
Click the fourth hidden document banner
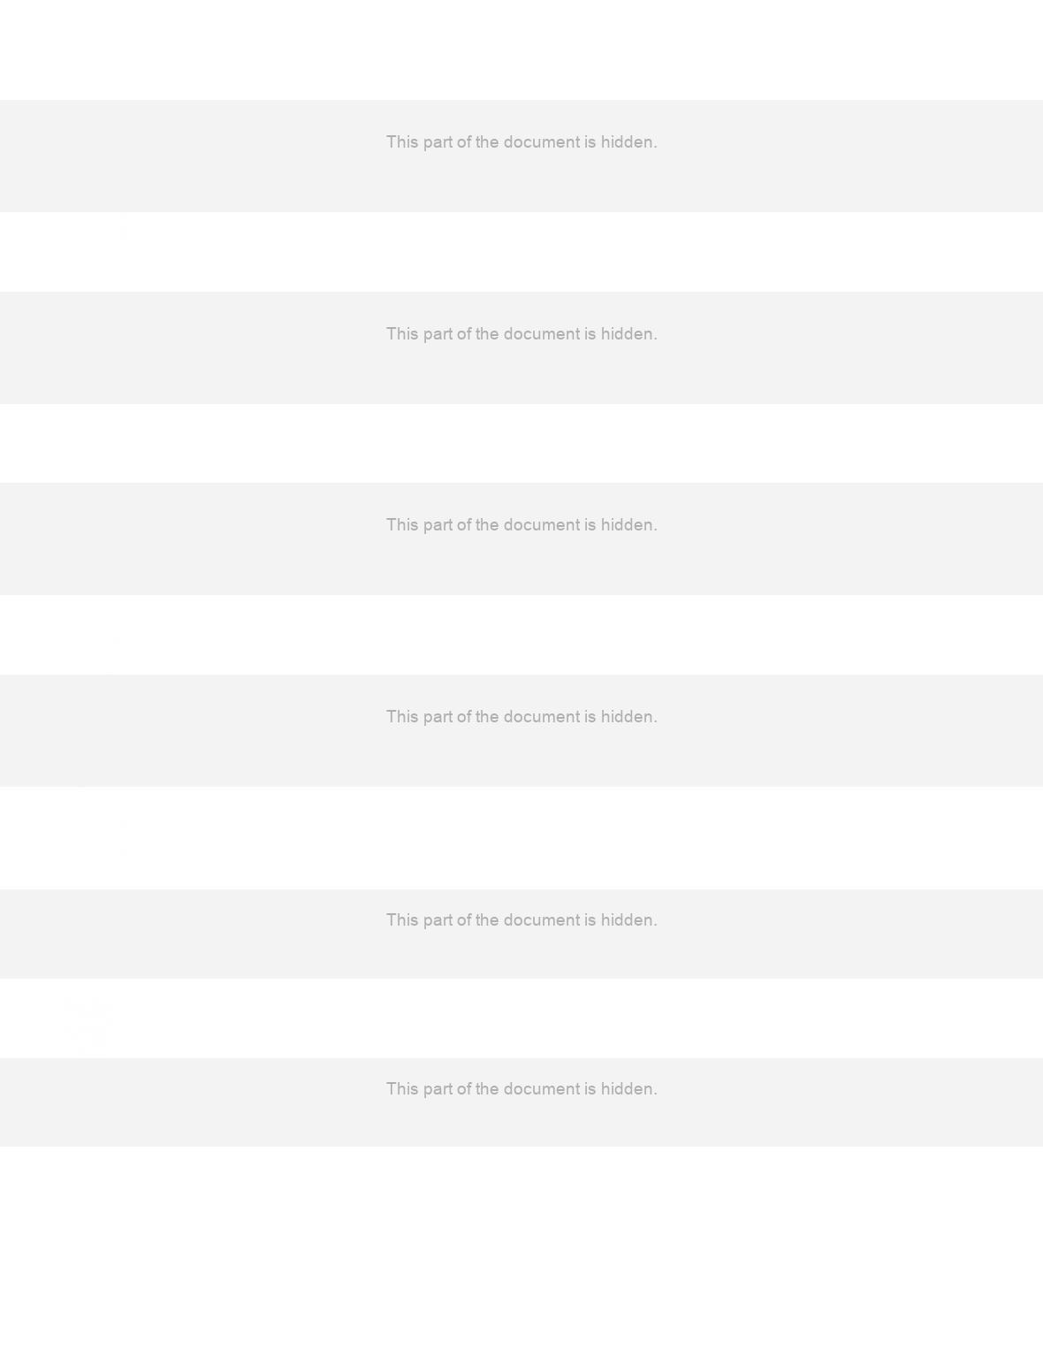[x=521, y=730]
